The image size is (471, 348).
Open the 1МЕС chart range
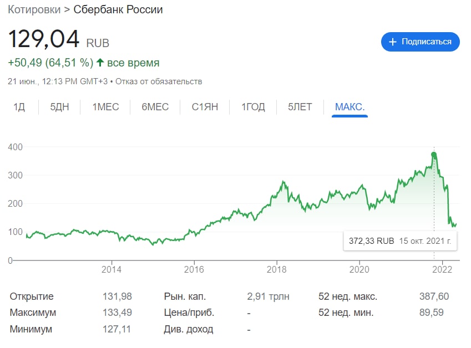point(105,107)
